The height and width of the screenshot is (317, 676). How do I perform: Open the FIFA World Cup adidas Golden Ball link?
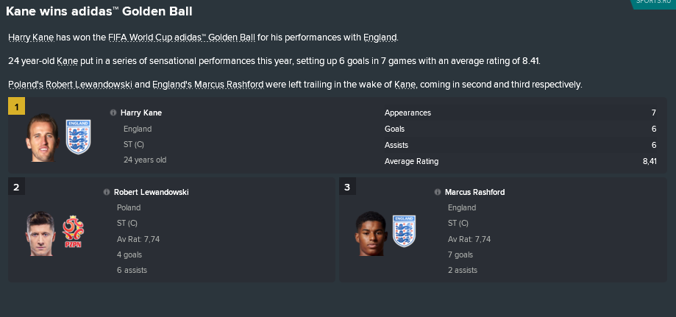click(x=182, y=38)
